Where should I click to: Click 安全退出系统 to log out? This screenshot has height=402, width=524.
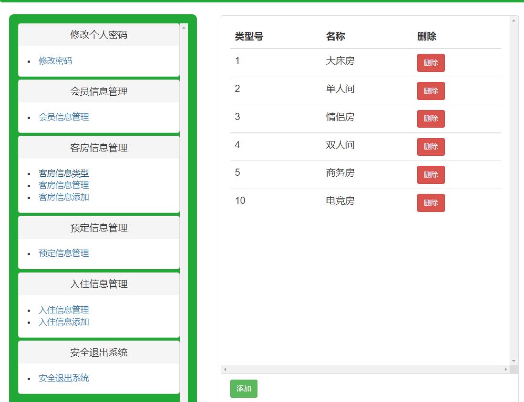(63, 378)
